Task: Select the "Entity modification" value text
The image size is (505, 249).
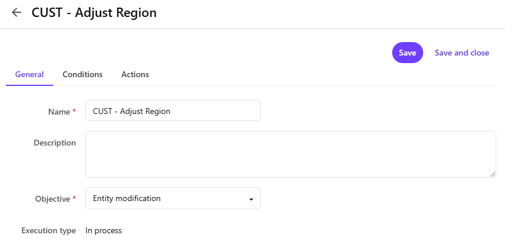Action: pos(127,199)
